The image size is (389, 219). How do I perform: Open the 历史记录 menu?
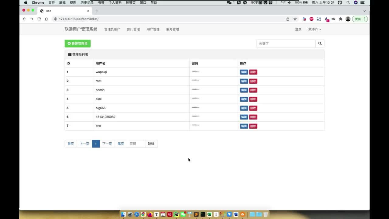coord(87,2)
